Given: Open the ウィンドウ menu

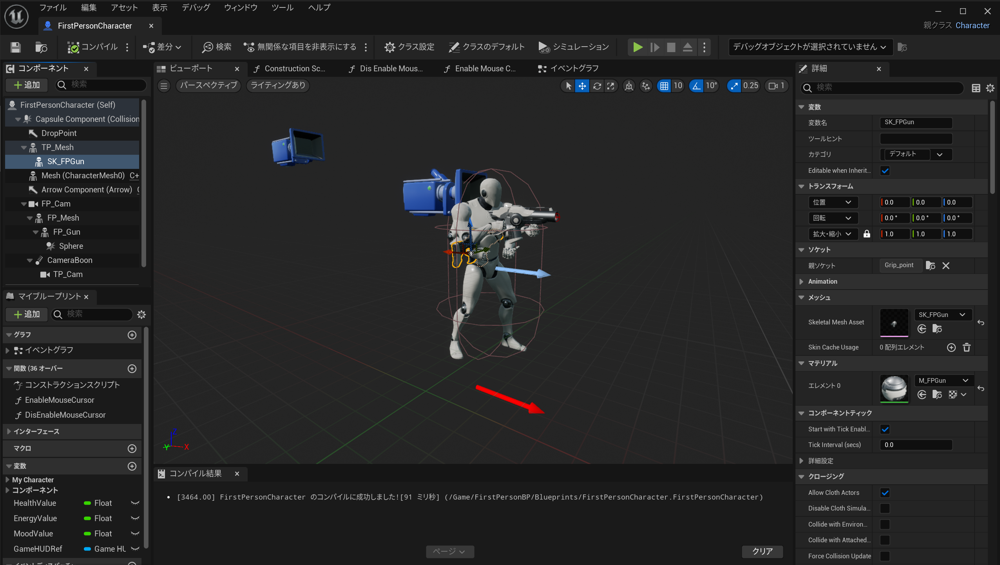Looking at the screenshot, I should click(x=240, y=7).
